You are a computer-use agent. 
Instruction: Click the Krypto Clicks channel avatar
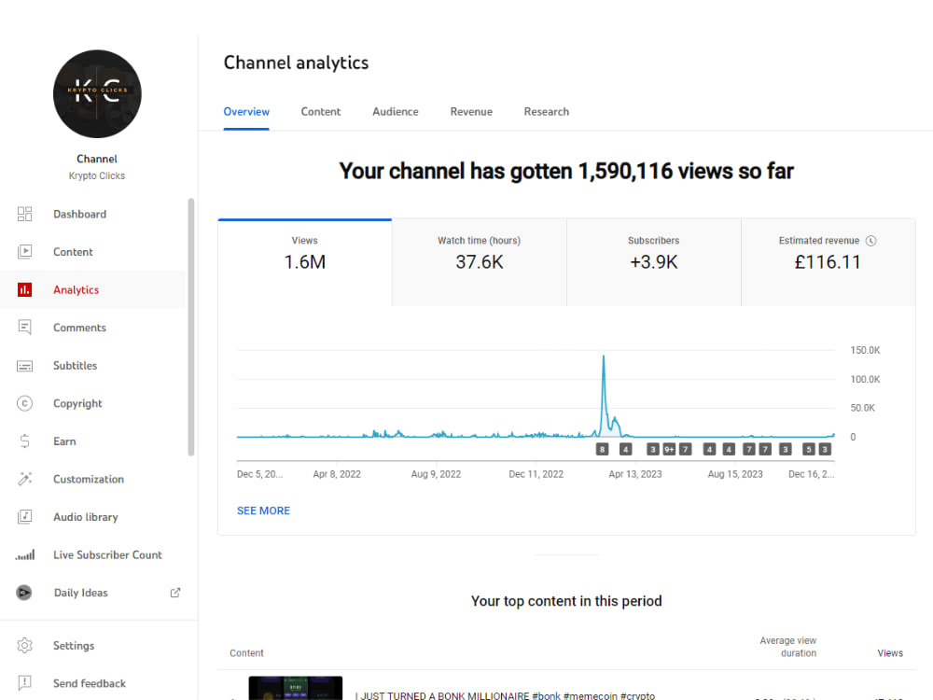coord(97,94)
